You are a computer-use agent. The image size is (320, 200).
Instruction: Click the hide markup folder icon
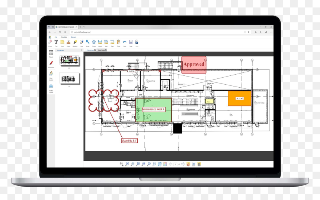(188, 164)
